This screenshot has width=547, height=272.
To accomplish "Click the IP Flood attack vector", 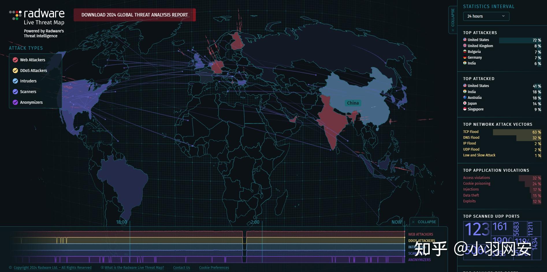I will 502,143.
